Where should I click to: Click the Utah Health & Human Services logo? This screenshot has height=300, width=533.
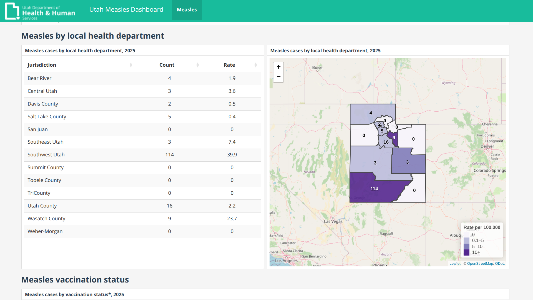40,11
